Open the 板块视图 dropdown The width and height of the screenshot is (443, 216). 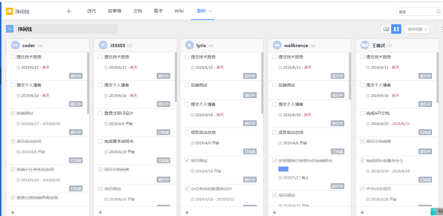point(417,29)
